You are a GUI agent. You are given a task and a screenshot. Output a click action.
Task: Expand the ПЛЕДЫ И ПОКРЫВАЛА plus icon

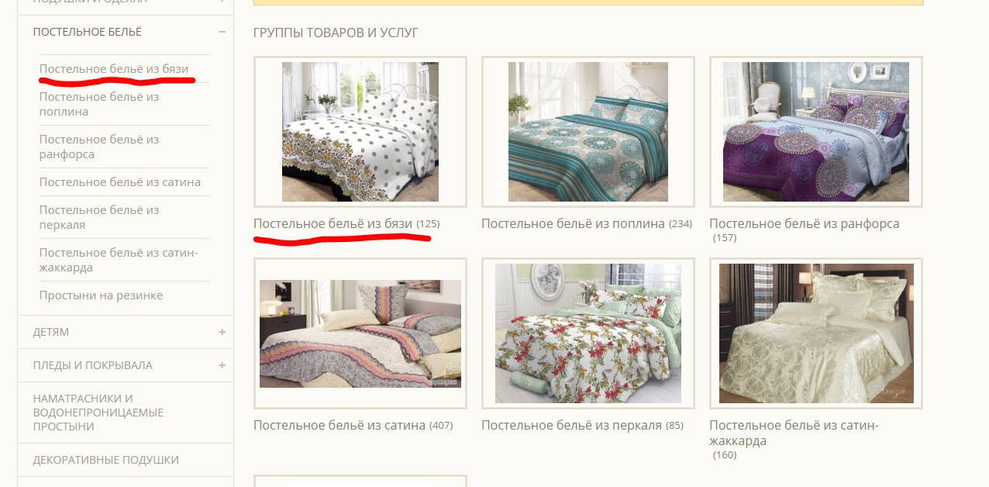point(222,365)
